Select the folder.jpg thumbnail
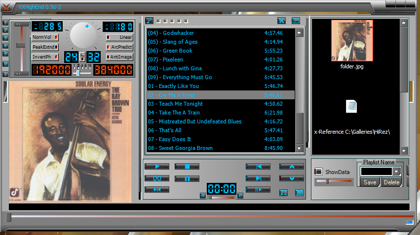 352,40
